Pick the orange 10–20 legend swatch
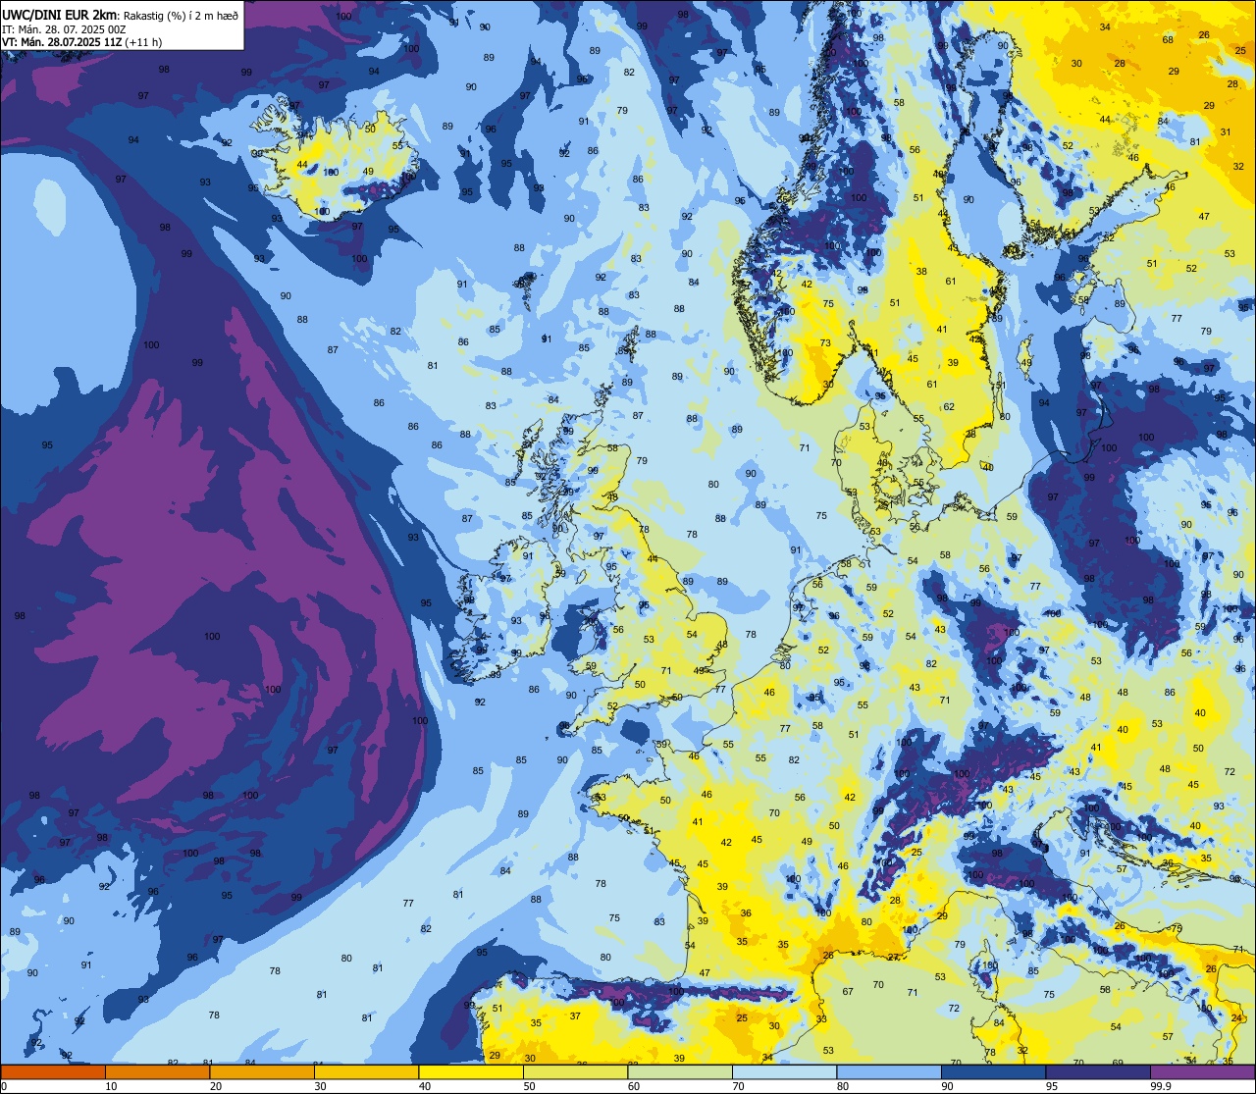 click(157, 1071)
